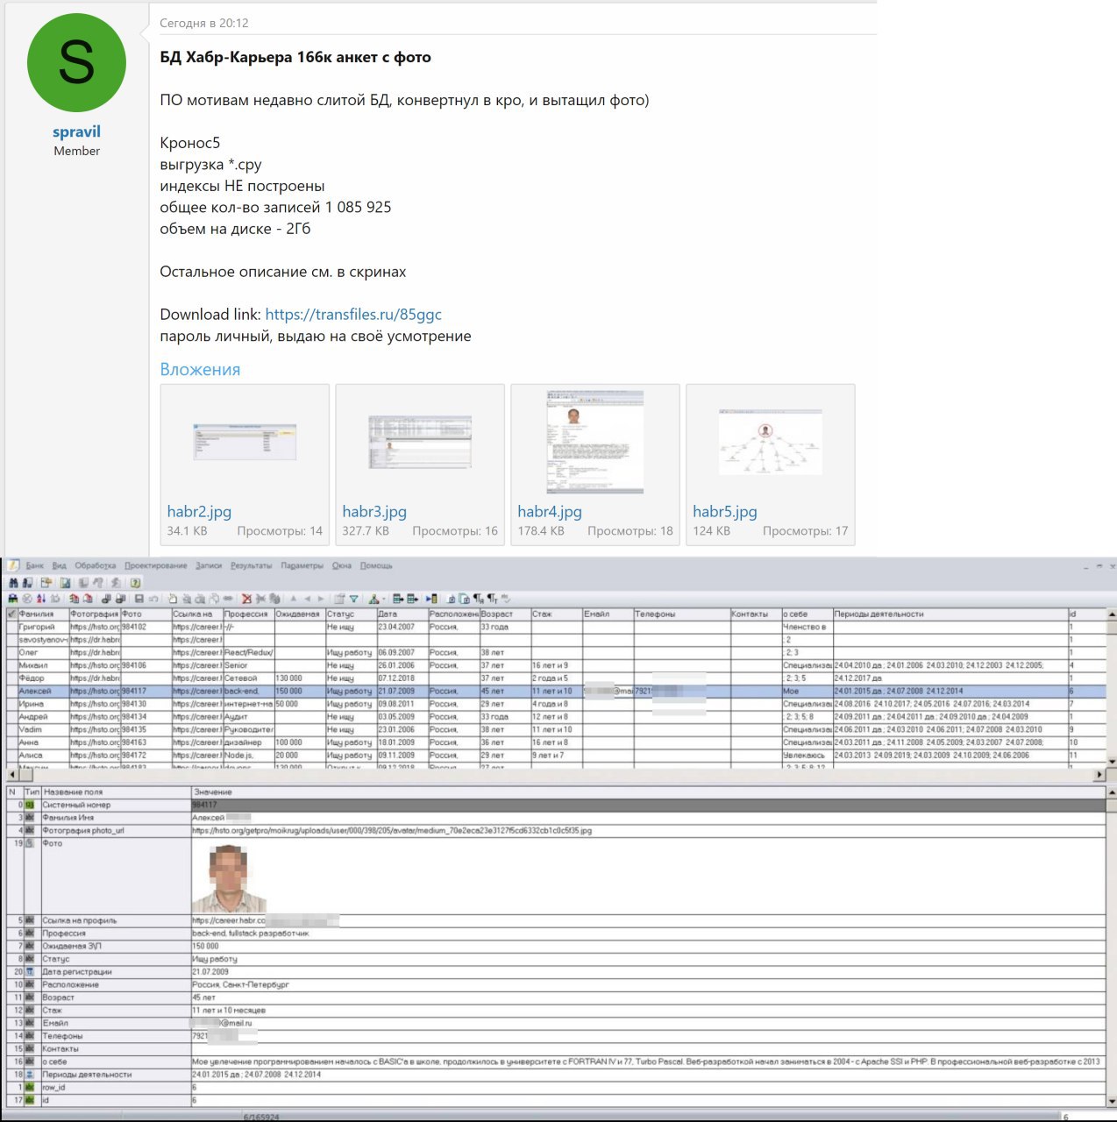Click the floppy-disk save icon

pyautogui.click(x=139, y=599)
